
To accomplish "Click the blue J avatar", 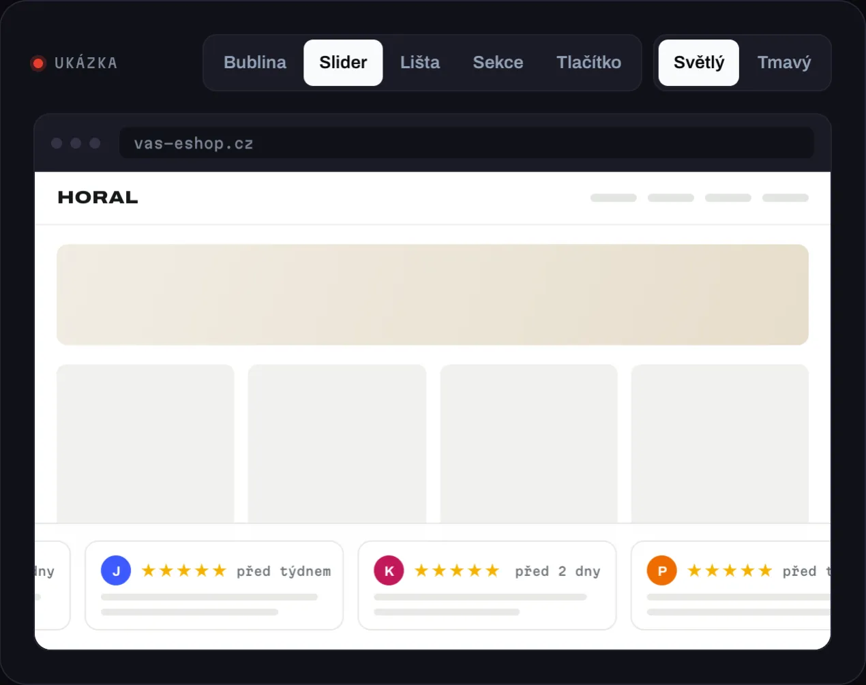I will 116,570.
